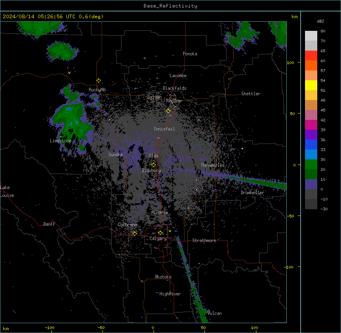Click the 2024/08/14 05:26:56 UTC timestamp
341x333 pixels.
pos(39,17)
